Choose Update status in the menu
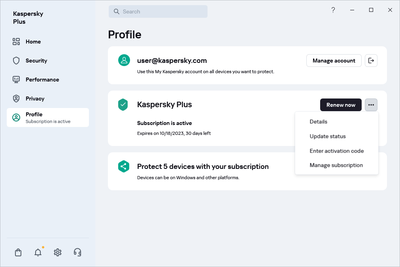Screen dimensions: 400x267 (x=327, y=136)
